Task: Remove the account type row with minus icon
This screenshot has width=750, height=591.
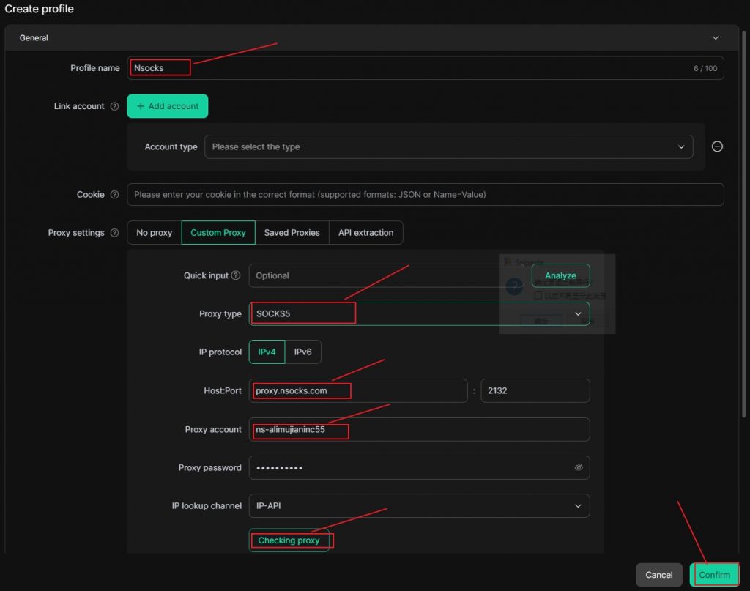Action: [717, 146]
